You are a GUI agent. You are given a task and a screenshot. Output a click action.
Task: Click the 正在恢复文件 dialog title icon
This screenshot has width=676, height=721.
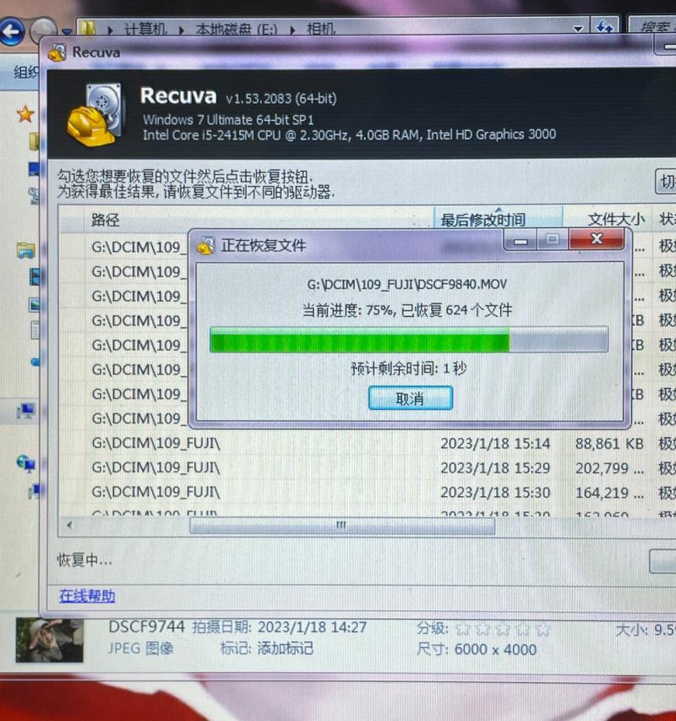205,245
